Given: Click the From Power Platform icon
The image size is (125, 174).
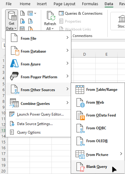Looking at the screenshot, I should coord(14,76).
